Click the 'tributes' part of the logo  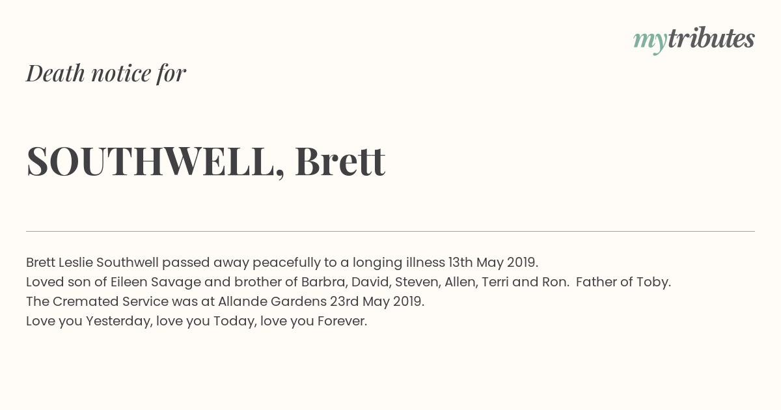pos(711,39)
